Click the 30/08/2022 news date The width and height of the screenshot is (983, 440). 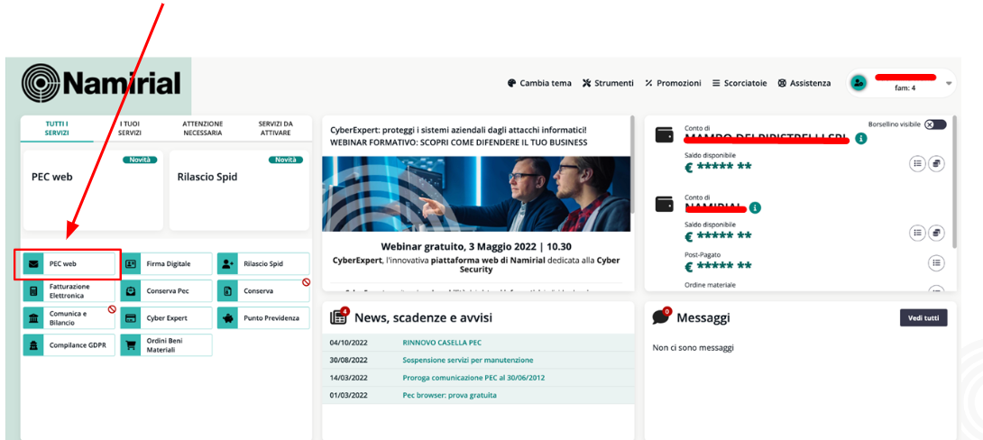(x=351, y=361)
